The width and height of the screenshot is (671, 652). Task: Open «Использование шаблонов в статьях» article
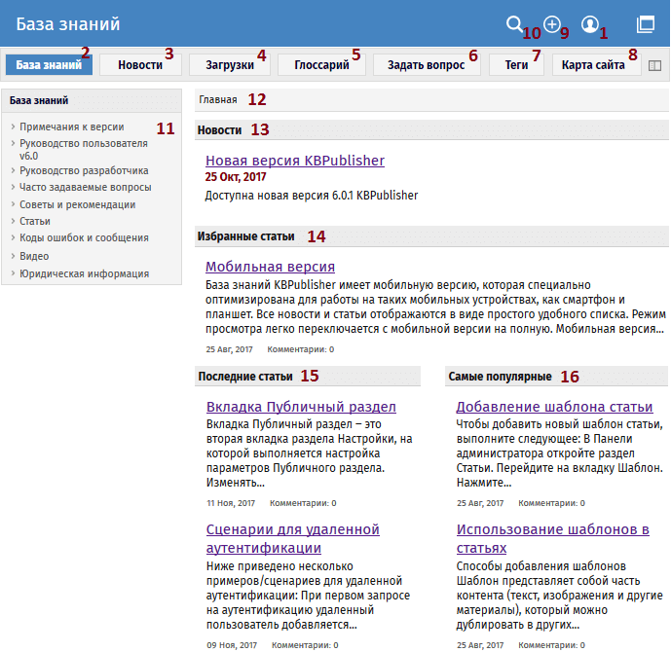[553, 538]
